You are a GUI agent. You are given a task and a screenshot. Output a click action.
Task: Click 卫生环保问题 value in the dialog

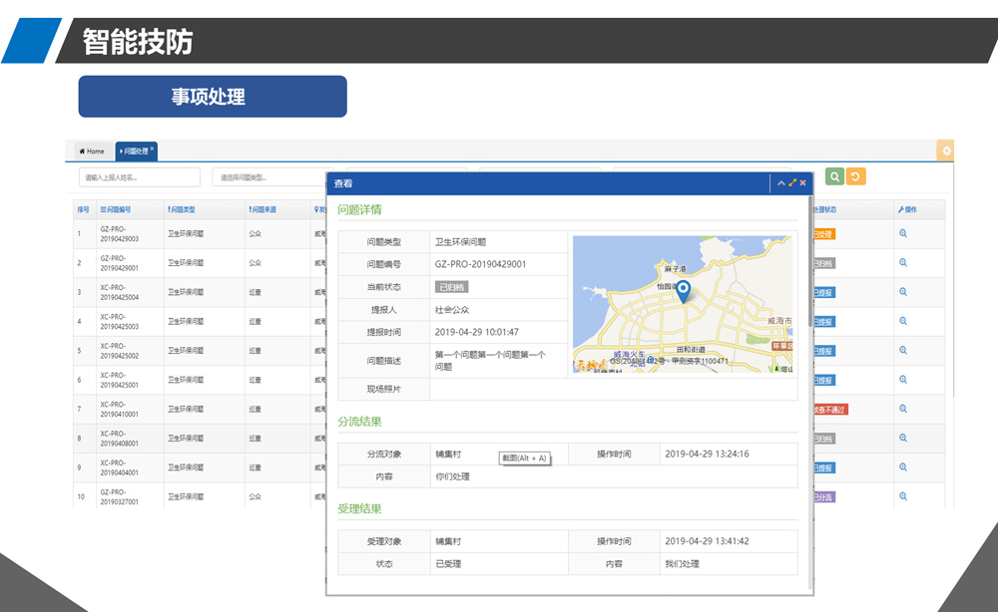460,241
